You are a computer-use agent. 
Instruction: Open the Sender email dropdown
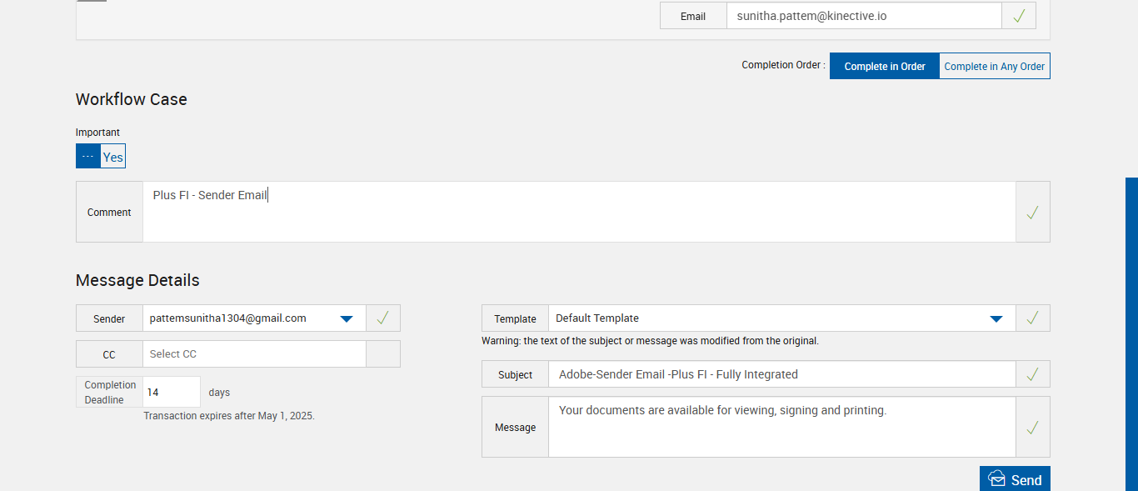coord(347,318)
